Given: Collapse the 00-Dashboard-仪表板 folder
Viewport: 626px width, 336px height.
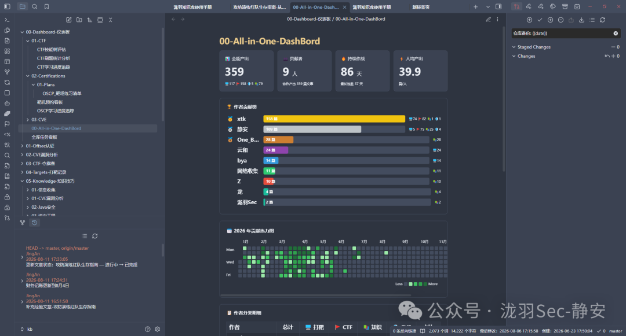Looking at the screenshot, I should pyautogui.click(x=22, y=32).
